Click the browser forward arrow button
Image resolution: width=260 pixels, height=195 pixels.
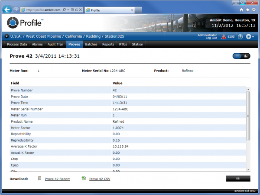(x=16, y=10)
